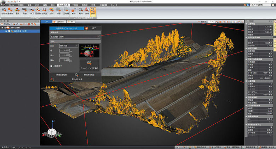
Task: Select the 三角網 TIN filter icon
Action: coord(66,11)
